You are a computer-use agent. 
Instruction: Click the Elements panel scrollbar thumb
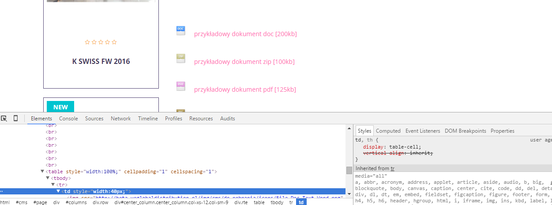(349, 170)
